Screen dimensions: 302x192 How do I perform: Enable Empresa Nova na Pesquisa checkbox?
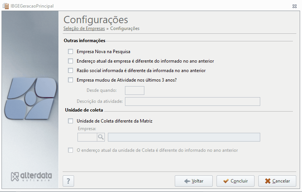71,52
